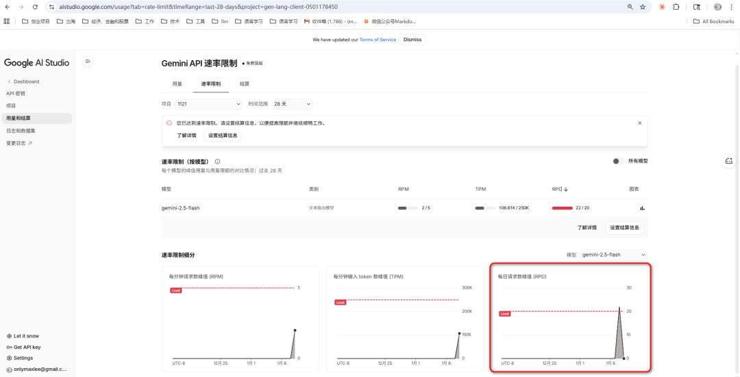
Task: Select the 速率限制 tab
Action: 210,84
